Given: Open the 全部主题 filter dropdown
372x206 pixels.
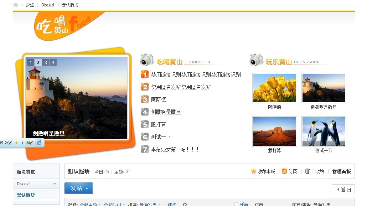Looking at the screenshot, I should [90, 204].
